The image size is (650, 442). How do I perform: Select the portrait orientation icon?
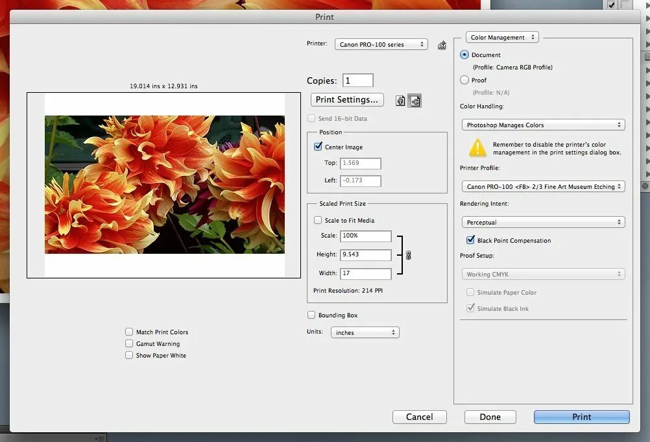pos(400,101)
